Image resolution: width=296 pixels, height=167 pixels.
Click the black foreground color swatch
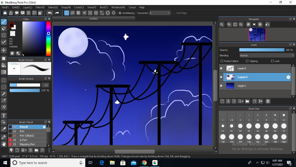coord(12,25)
